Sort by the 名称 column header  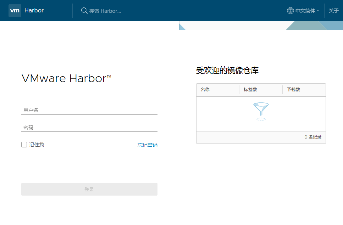pyautogui.click(x=205, y=90)
